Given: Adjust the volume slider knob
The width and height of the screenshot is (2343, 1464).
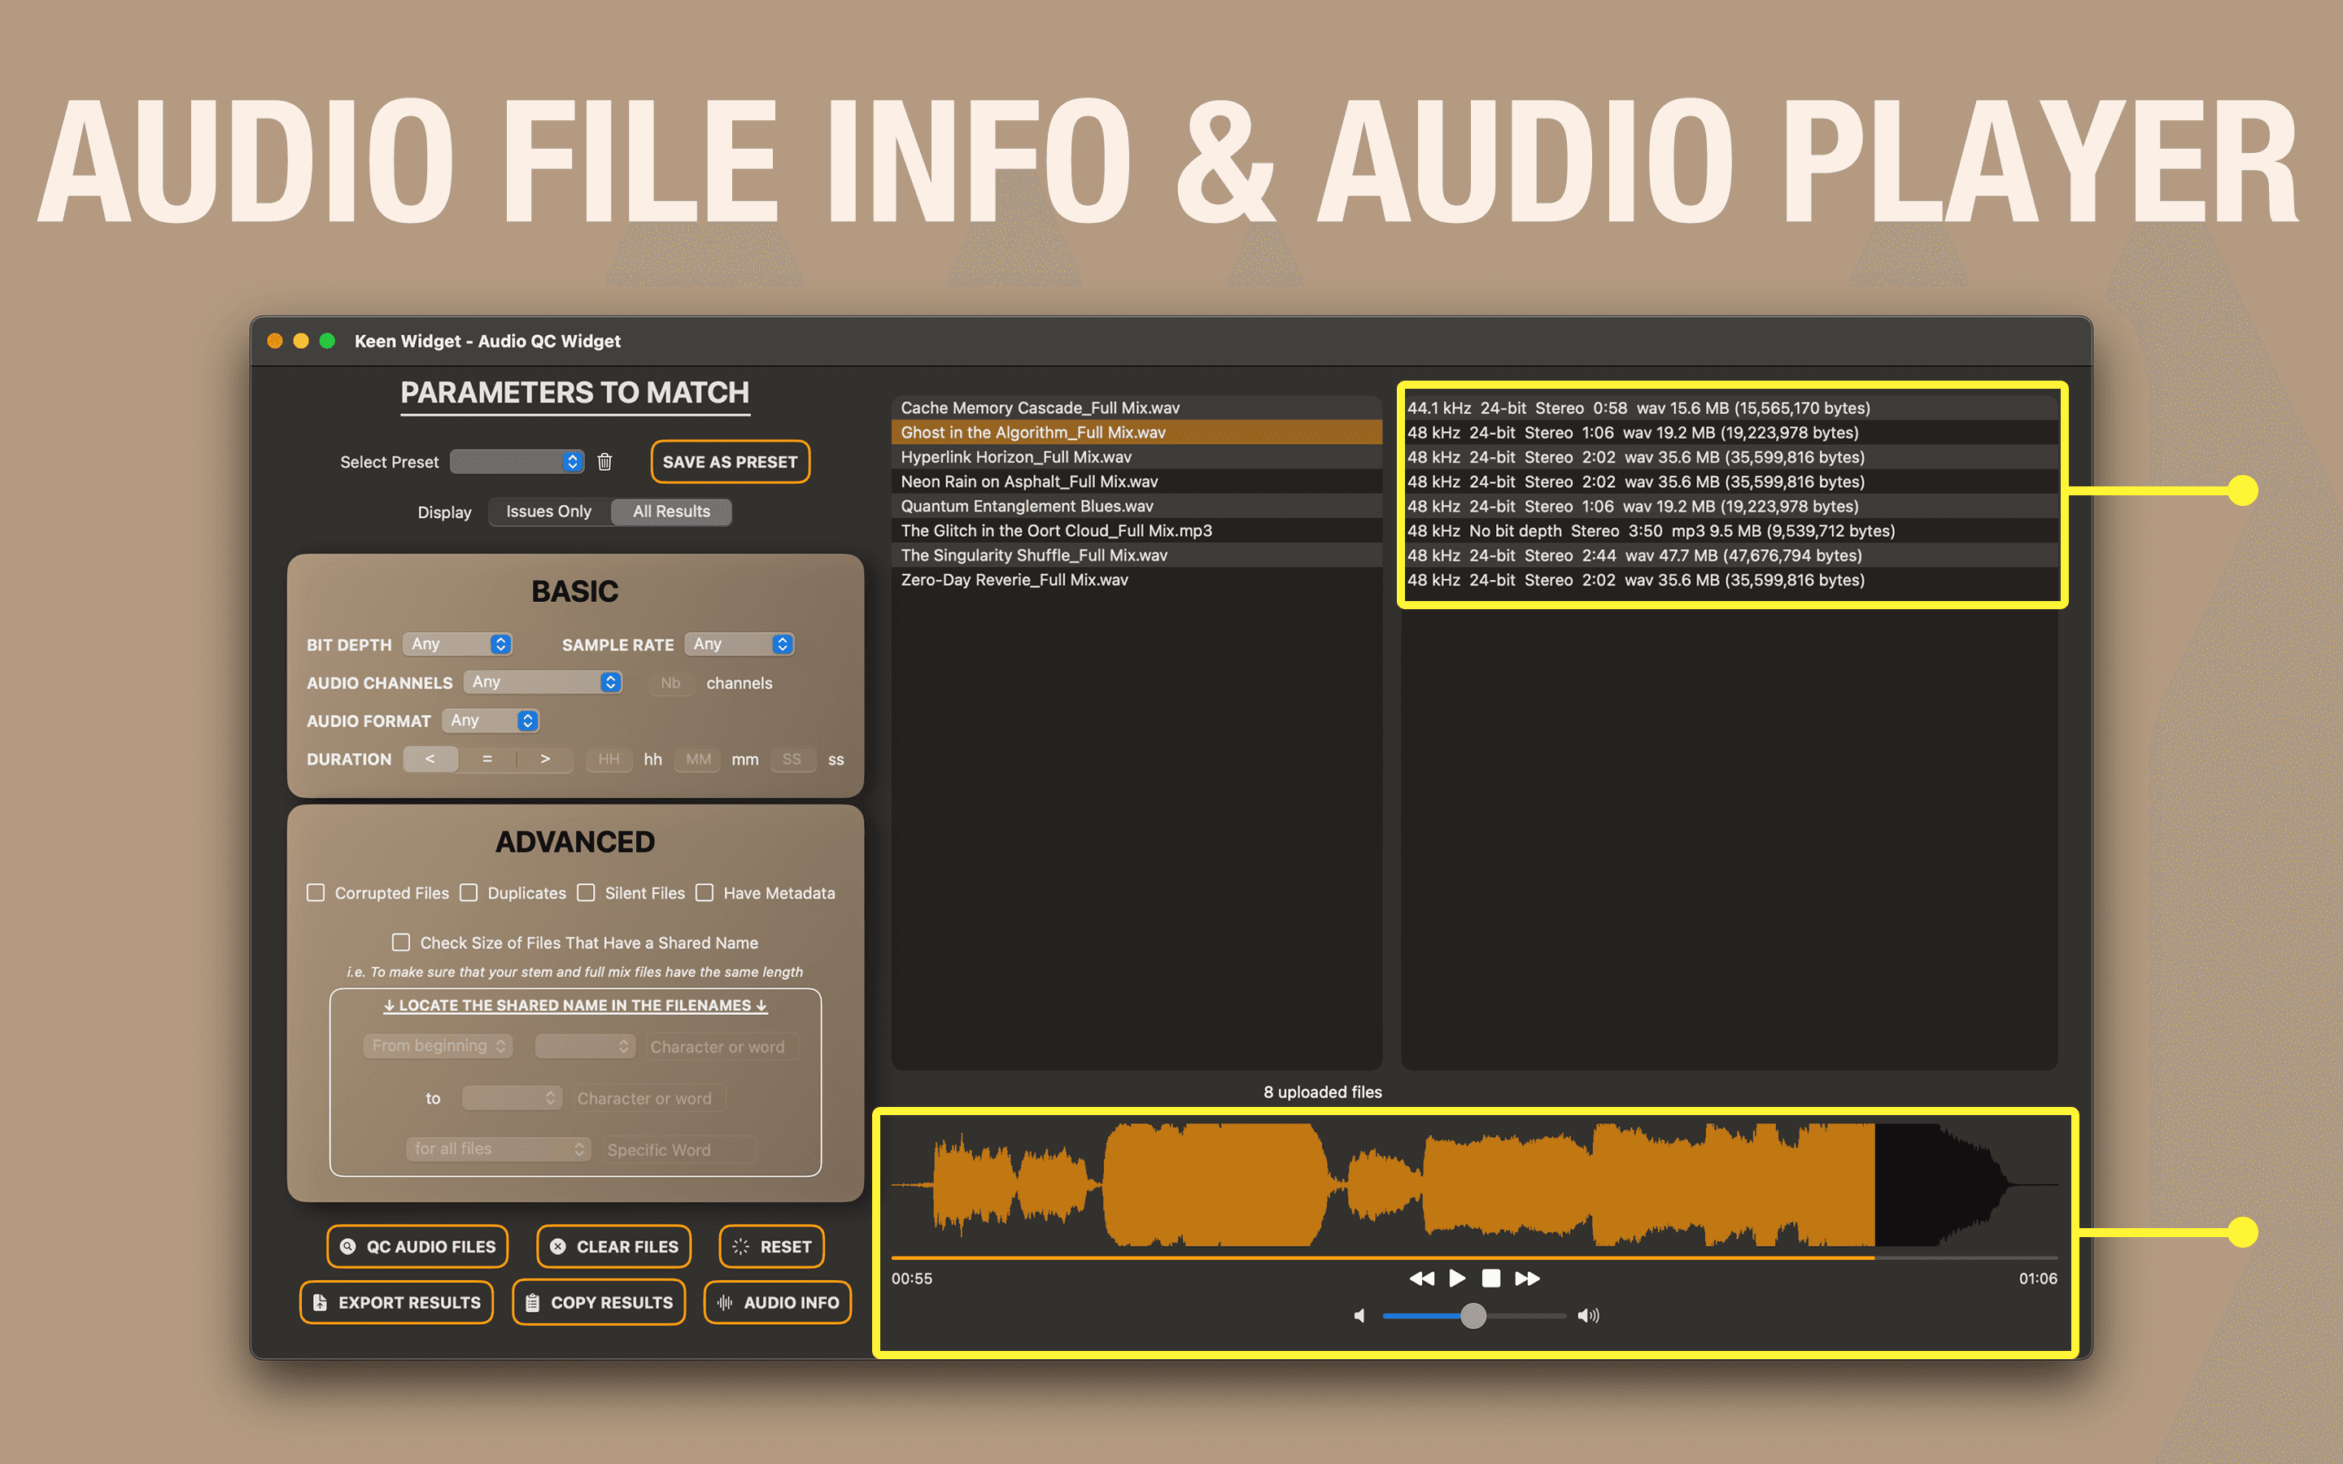Looking at the screenshot, I should tap(1473, 1316).
